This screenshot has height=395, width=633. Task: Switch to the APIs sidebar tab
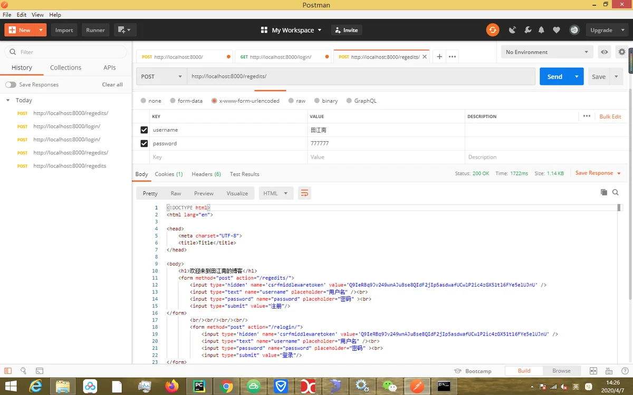(x=110, y=67)
